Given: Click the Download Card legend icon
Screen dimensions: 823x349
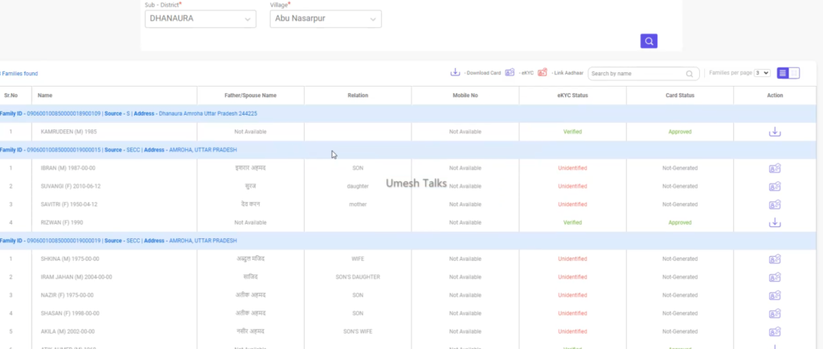Looking at the screenshot, I should tap(455, 72).
